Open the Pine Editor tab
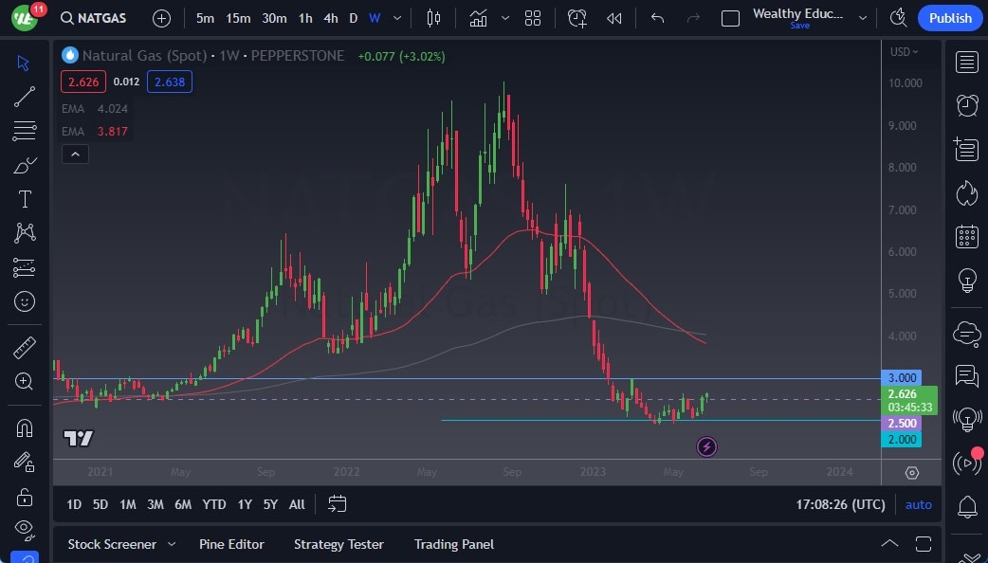The image size is (988, 563). pos(231,544)
